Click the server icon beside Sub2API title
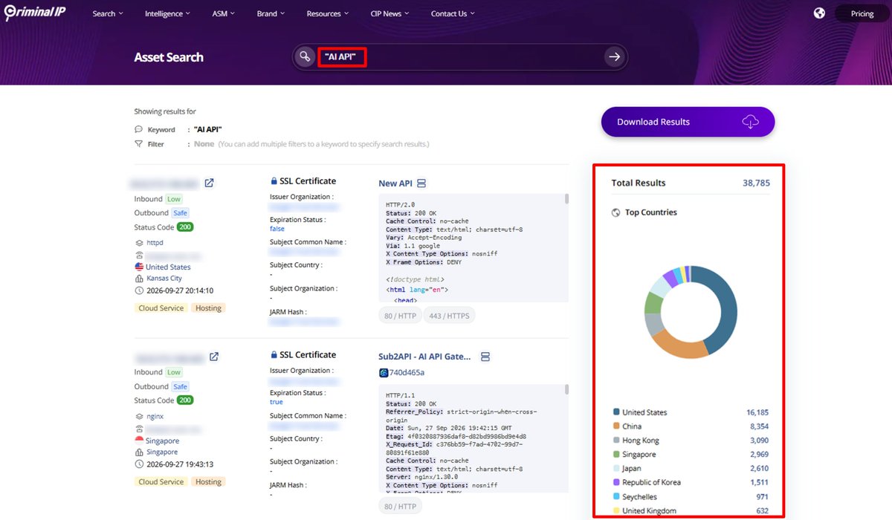Screen dimensions: 892x520 click(x=485, y=357)
